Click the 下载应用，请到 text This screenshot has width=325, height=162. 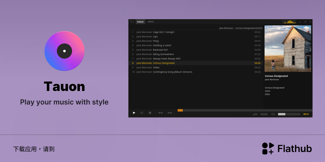[34, 149]
